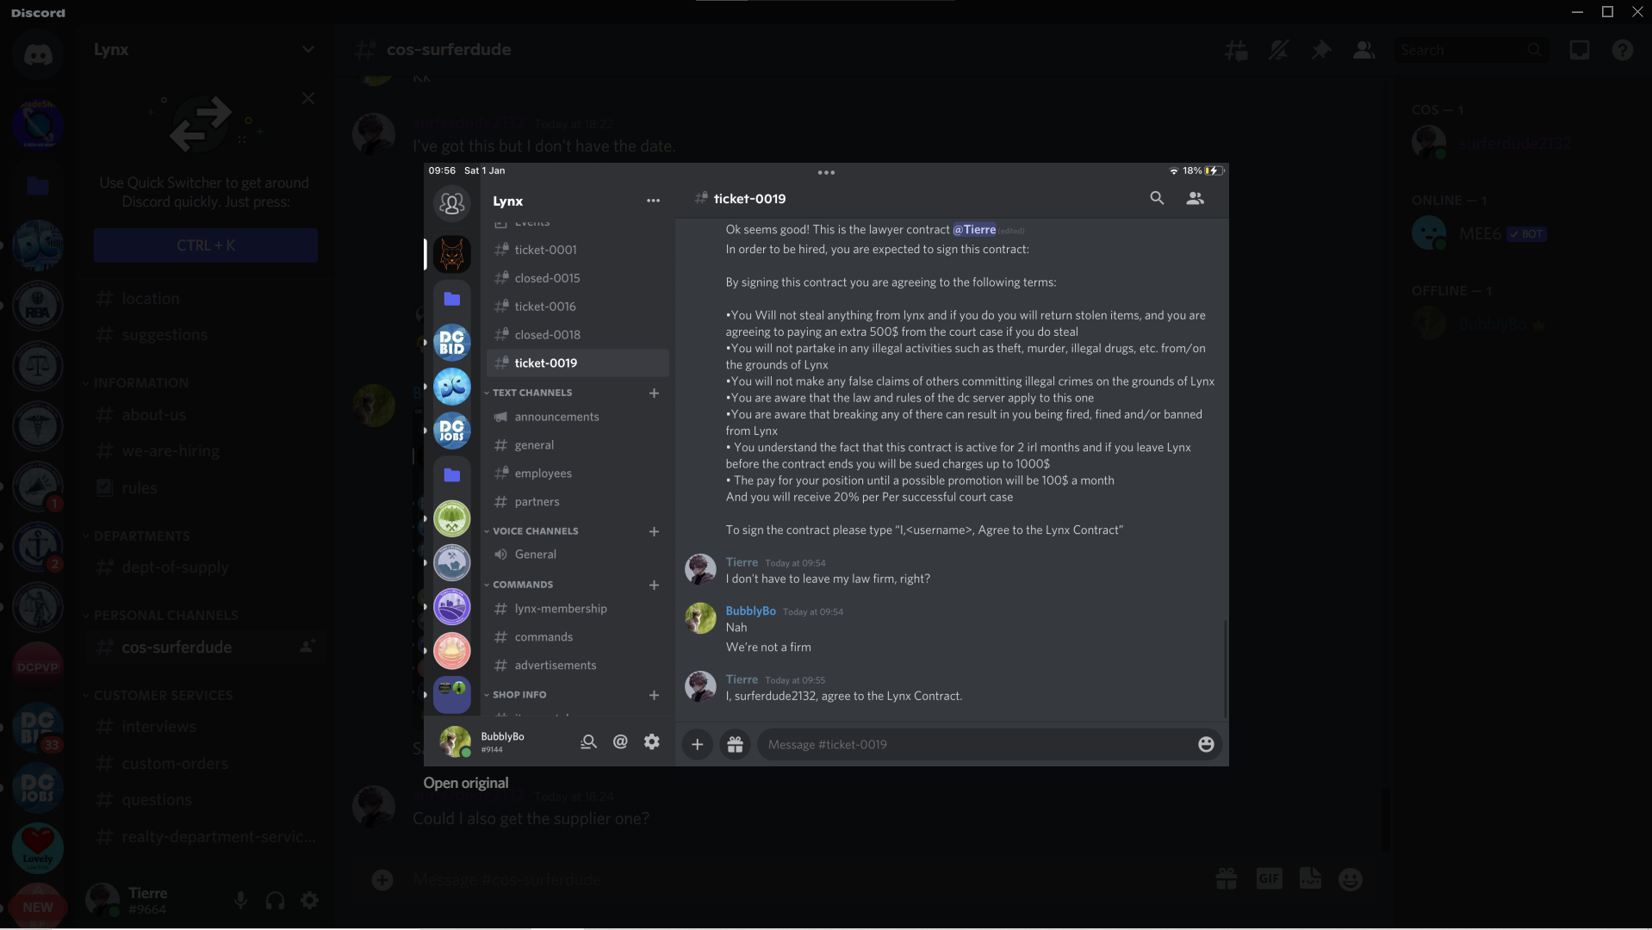Screen dimensions: 1652x930
Task: Open the scales of justice server icon
Action: (38, 366)
